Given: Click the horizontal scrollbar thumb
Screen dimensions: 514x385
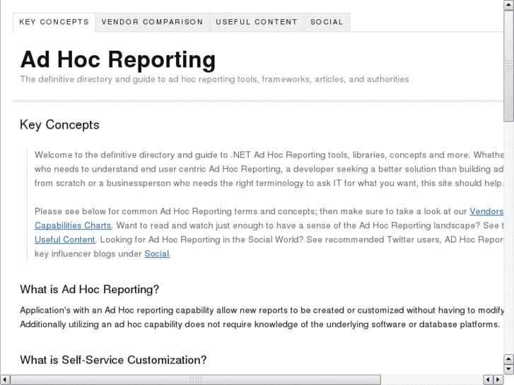Looking at the screenshot, I should pyautogui.click(x=196, y=379).
